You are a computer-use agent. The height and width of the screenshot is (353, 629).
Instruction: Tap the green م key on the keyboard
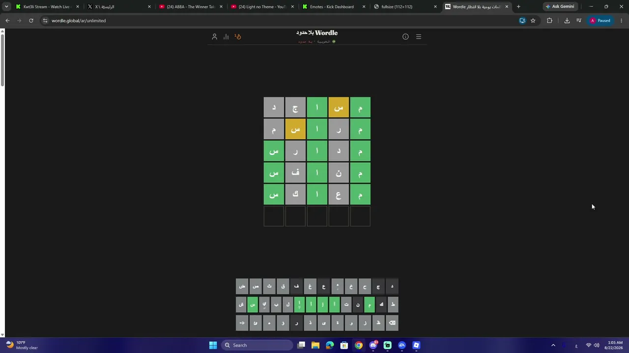[x=370, y=304]
